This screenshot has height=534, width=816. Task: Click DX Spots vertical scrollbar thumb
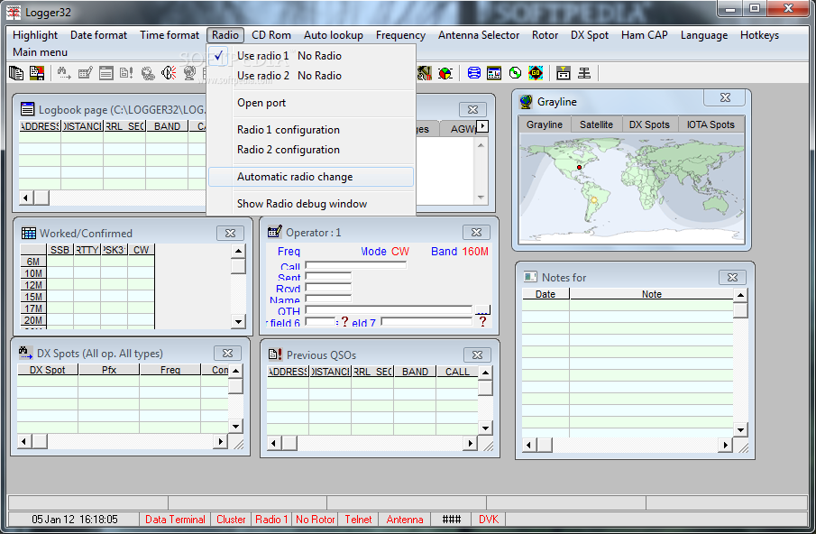[235, 386]
